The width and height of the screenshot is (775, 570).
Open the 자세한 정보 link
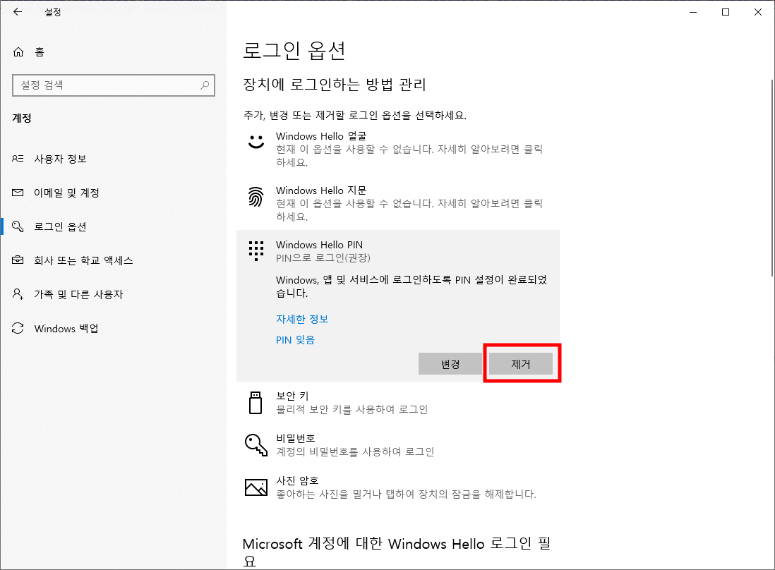[302, 319]
